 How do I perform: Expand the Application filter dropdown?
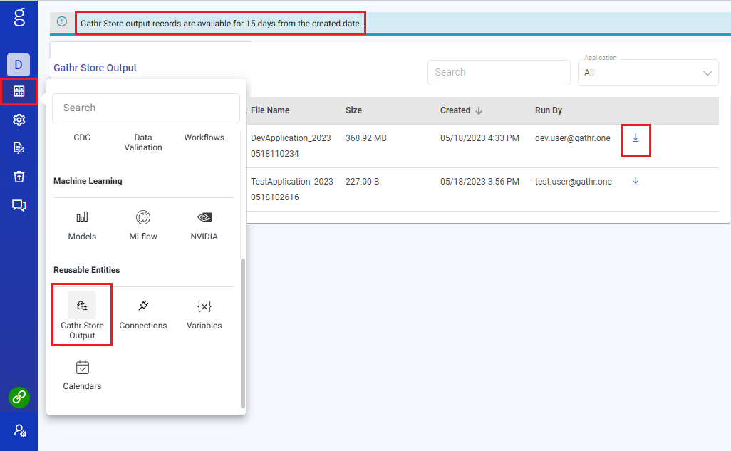[x=707, y=73]
